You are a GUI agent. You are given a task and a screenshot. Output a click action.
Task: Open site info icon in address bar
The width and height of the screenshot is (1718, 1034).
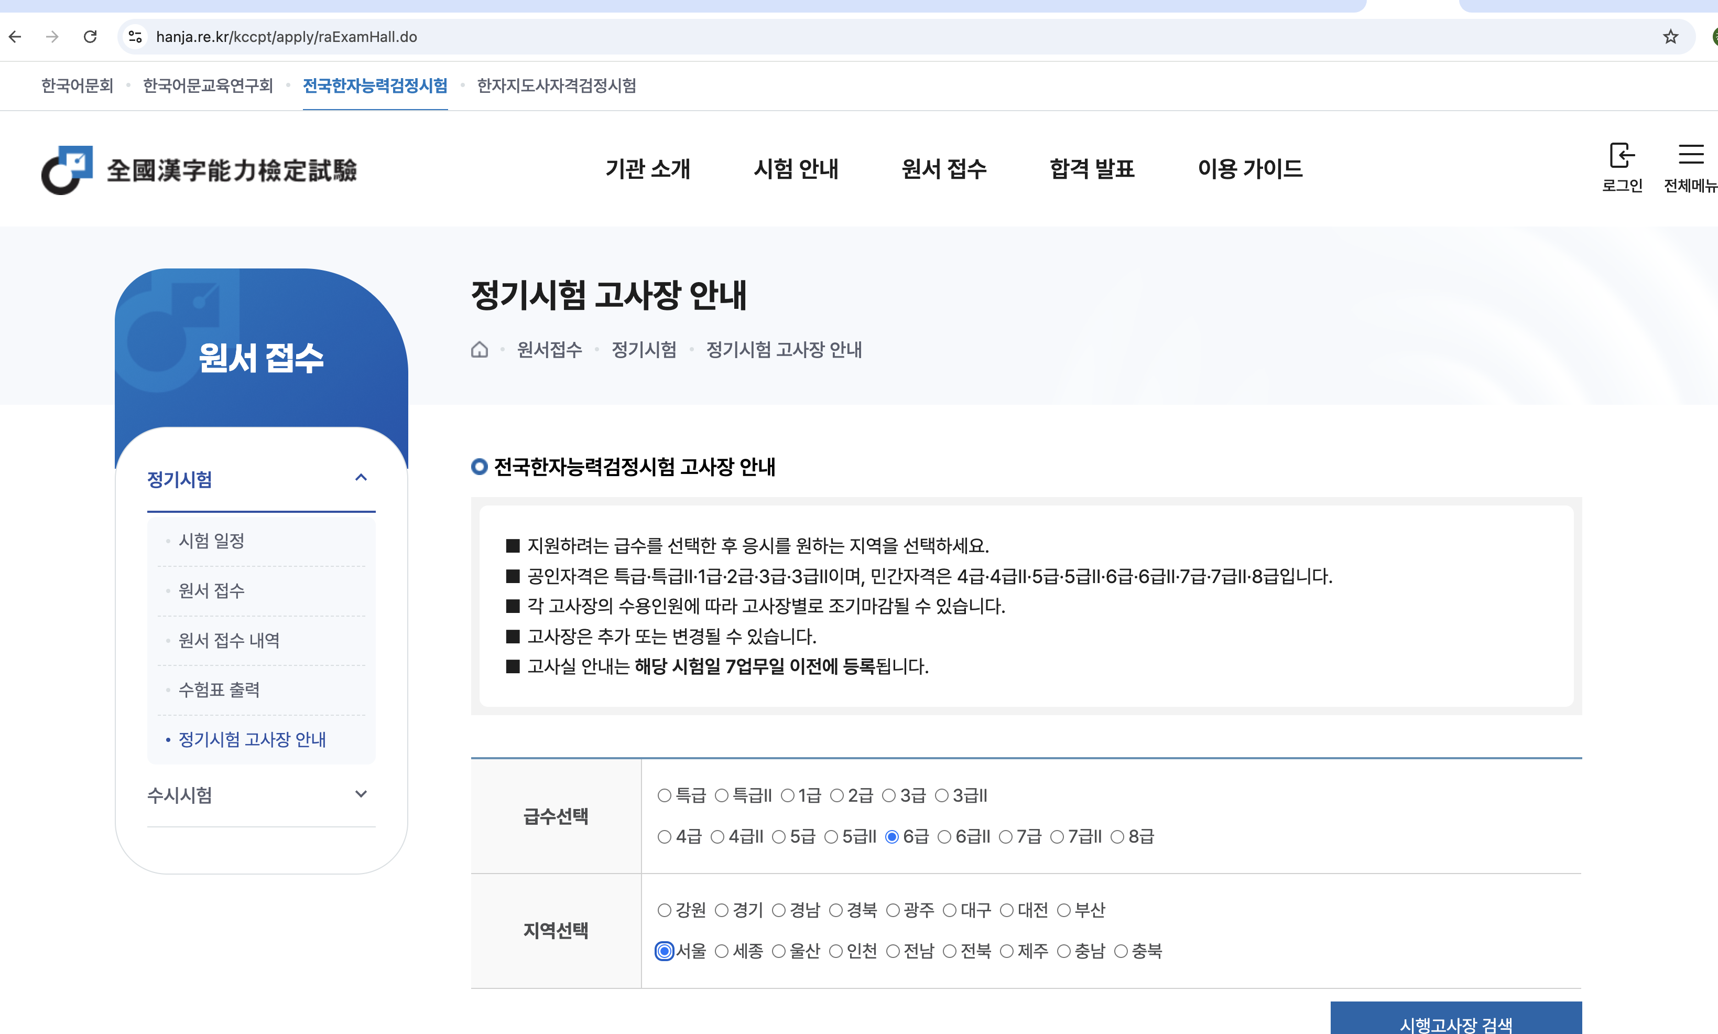(x=136, y=37)
